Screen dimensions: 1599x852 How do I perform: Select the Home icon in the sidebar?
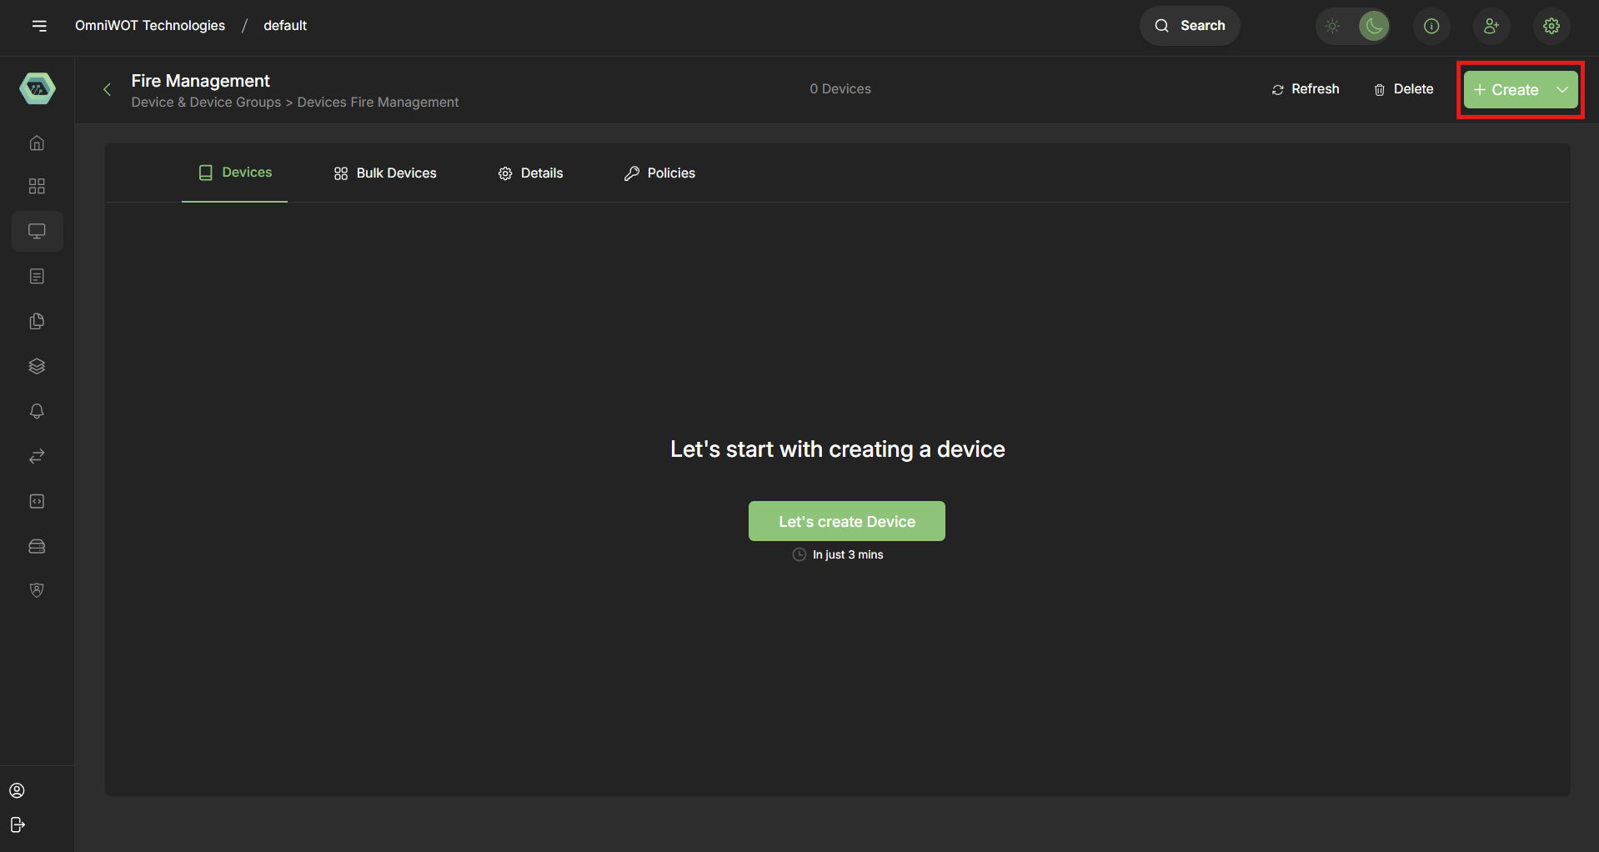(37, 143)
